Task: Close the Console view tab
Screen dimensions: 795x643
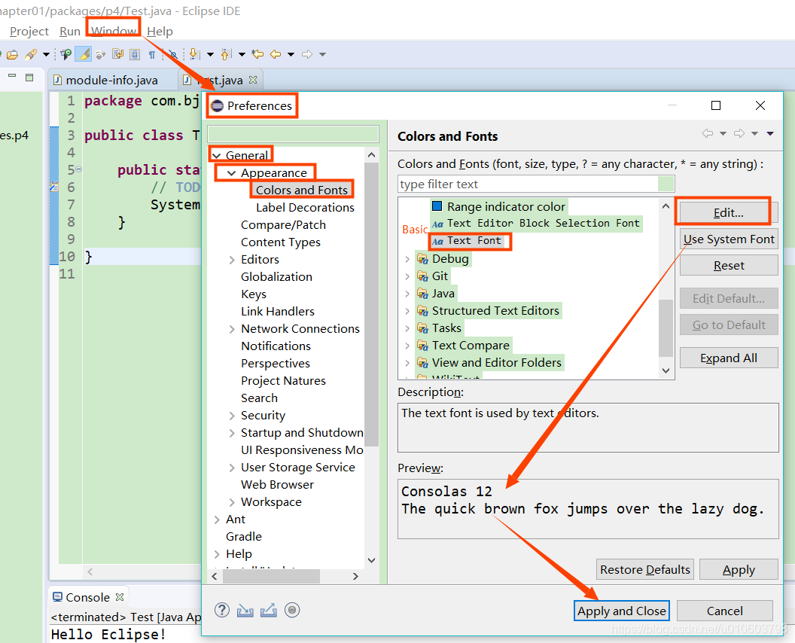Action: (x=120, y=597)
